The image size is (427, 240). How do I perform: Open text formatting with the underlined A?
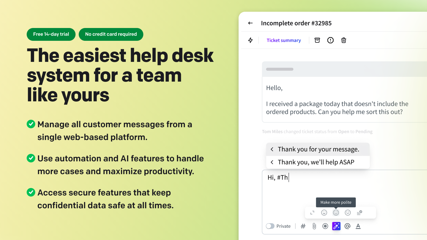pyautogui.click(x=358, y=226)
